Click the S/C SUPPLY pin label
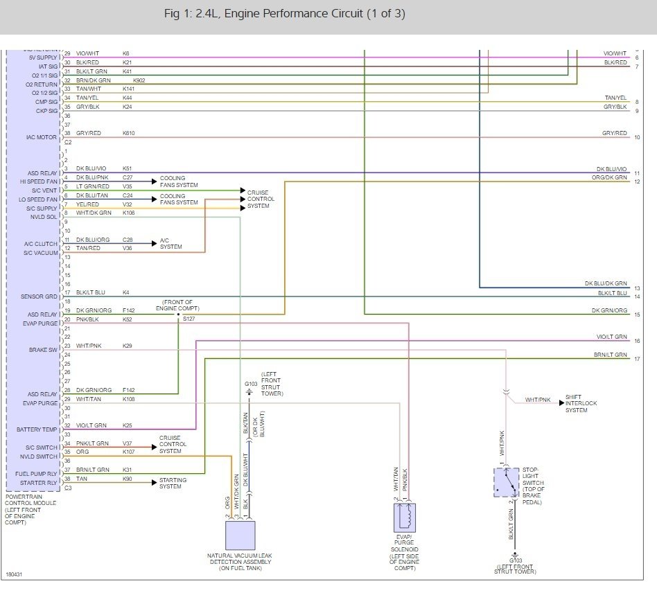 pyautogui.click(x=42, y=208)
